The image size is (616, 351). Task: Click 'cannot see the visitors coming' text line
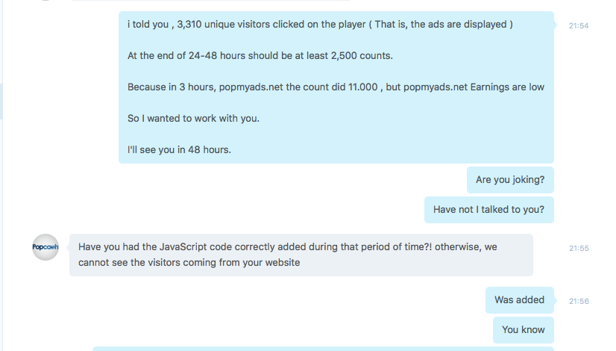coord(189,262)
